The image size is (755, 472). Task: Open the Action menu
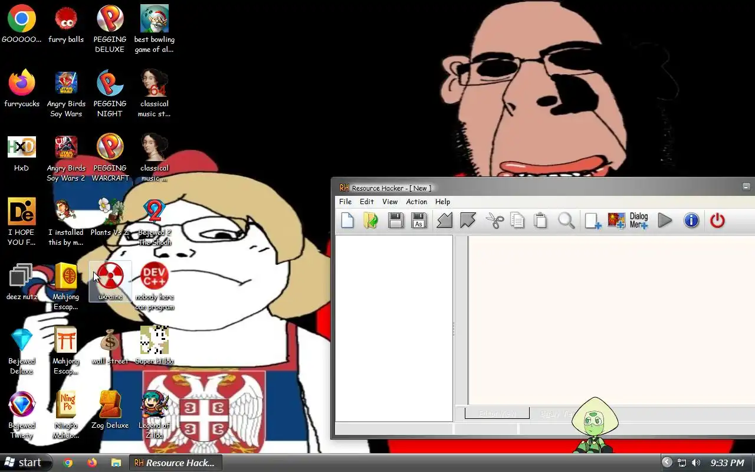[416, 202]
